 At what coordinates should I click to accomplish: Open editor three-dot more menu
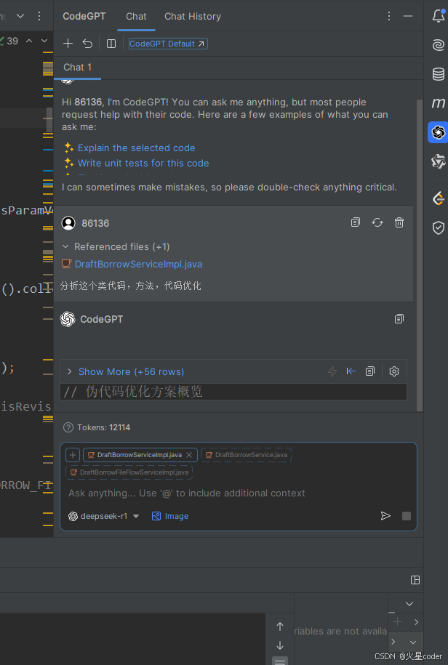point(39,16)
